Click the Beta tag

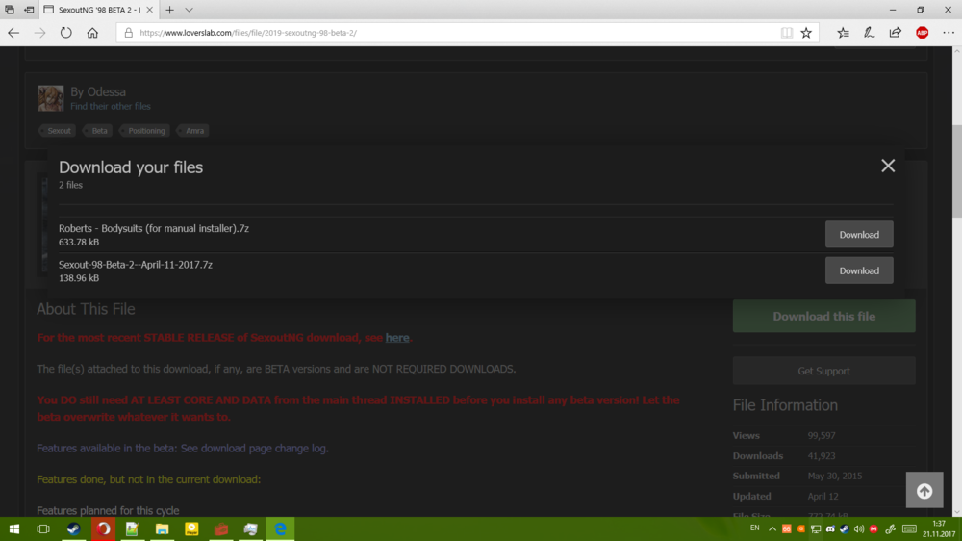[x=99, y=131]
